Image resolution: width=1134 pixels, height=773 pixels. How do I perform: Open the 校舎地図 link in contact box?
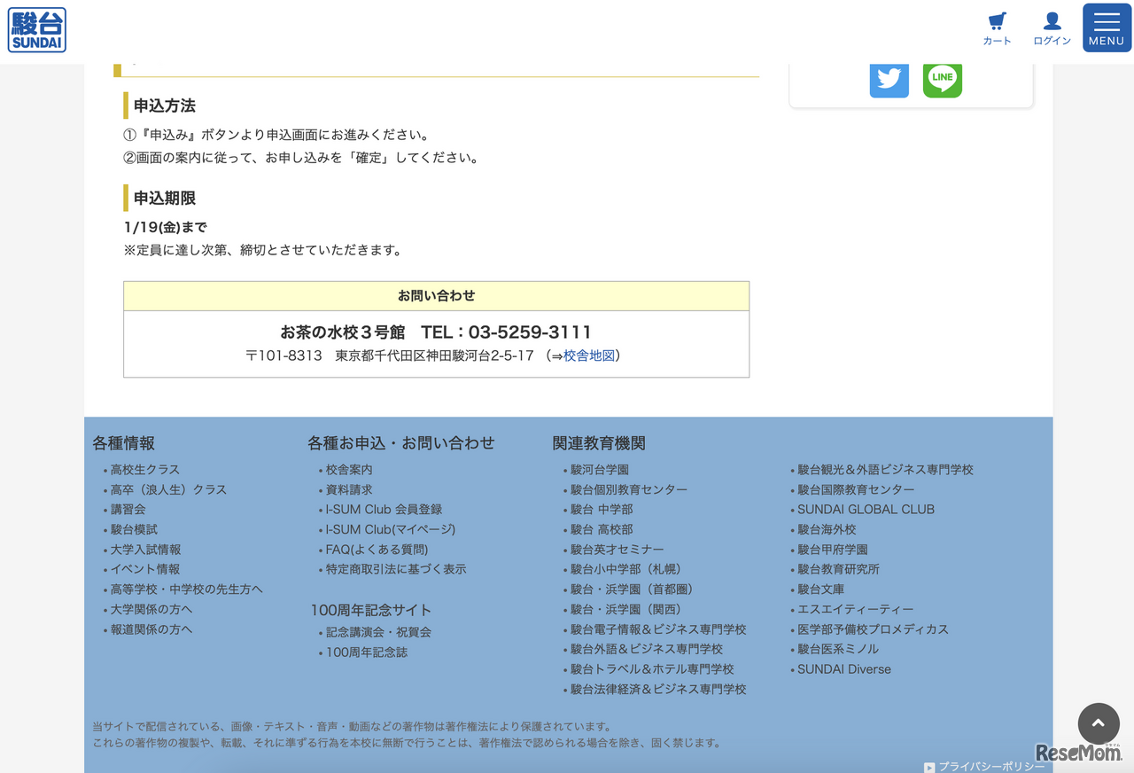[x=589, y=355]
